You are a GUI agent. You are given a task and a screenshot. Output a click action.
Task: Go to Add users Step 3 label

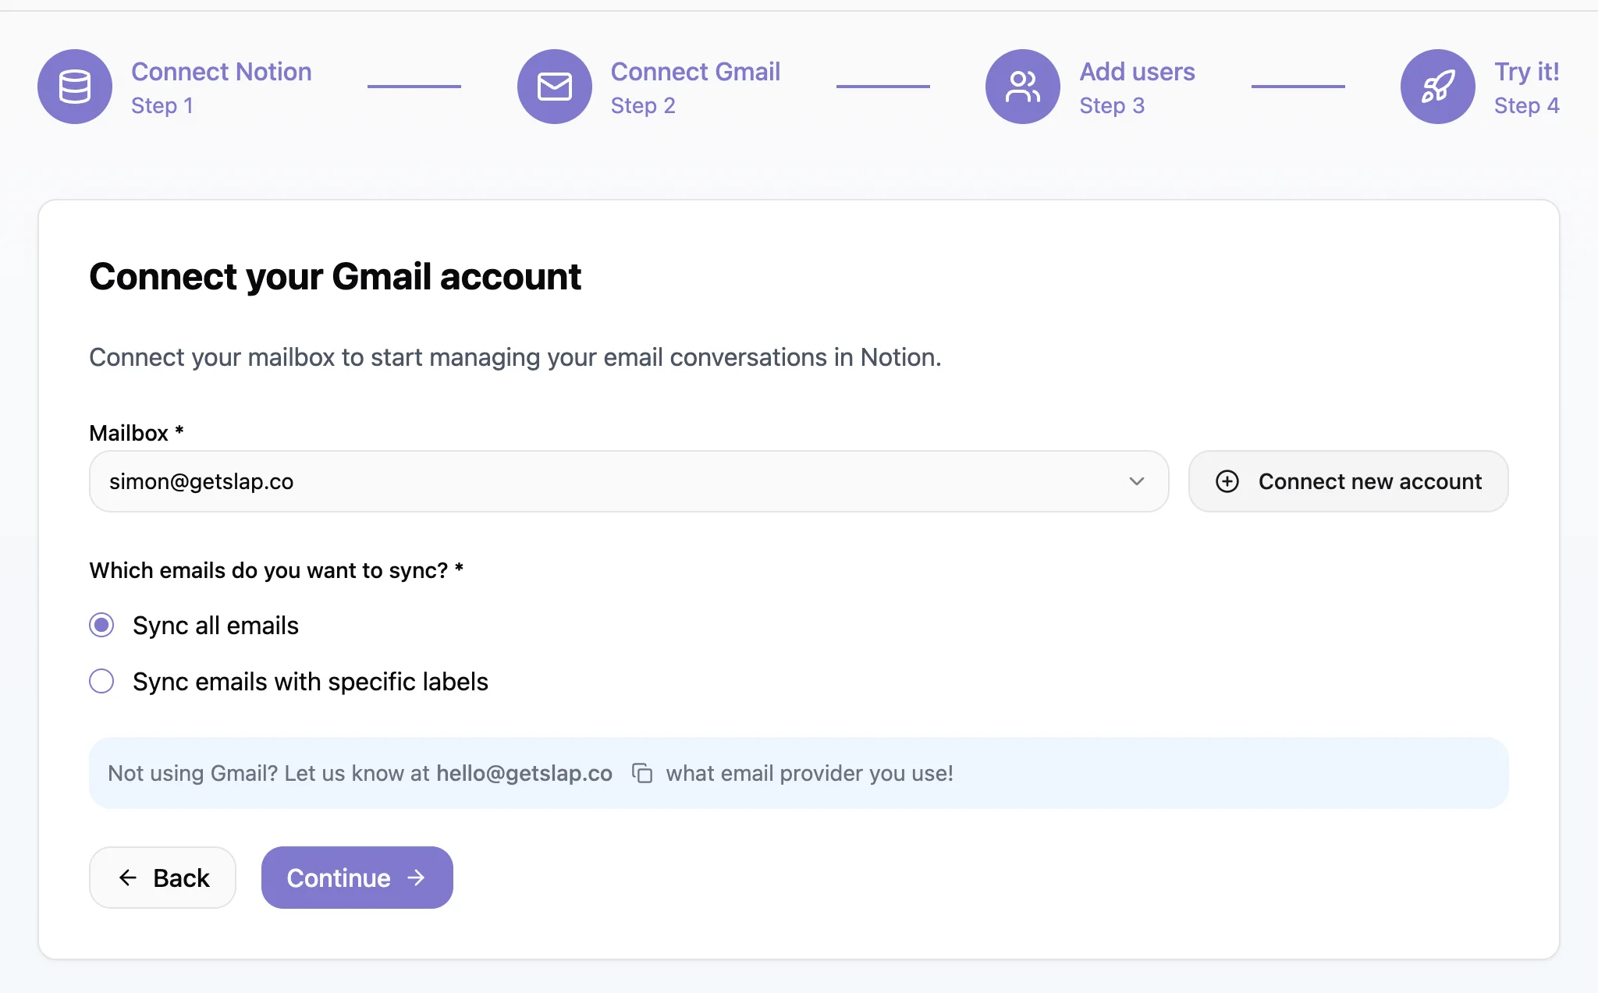tap(1137, 87)
